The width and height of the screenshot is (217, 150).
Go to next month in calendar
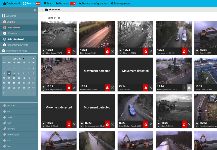coord(33,59)
